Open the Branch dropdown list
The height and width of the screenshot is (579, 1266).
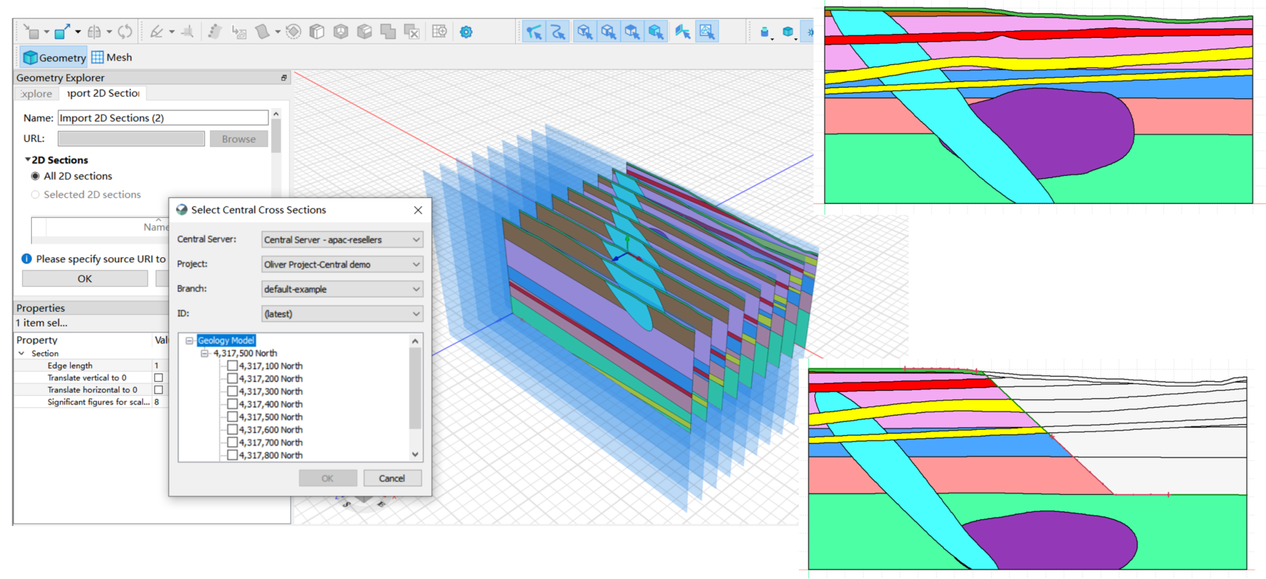pos(342,289)
